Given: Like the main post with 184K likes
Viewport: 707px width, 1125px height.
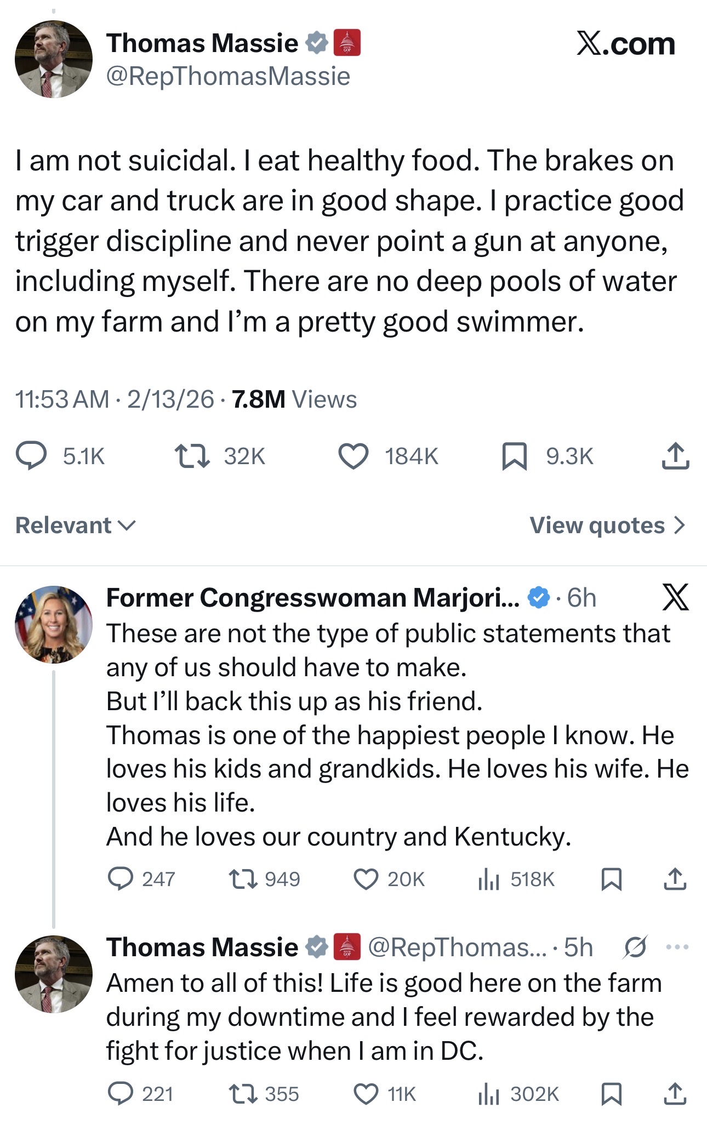Looking at the screenshot, I should click(353, 456).
